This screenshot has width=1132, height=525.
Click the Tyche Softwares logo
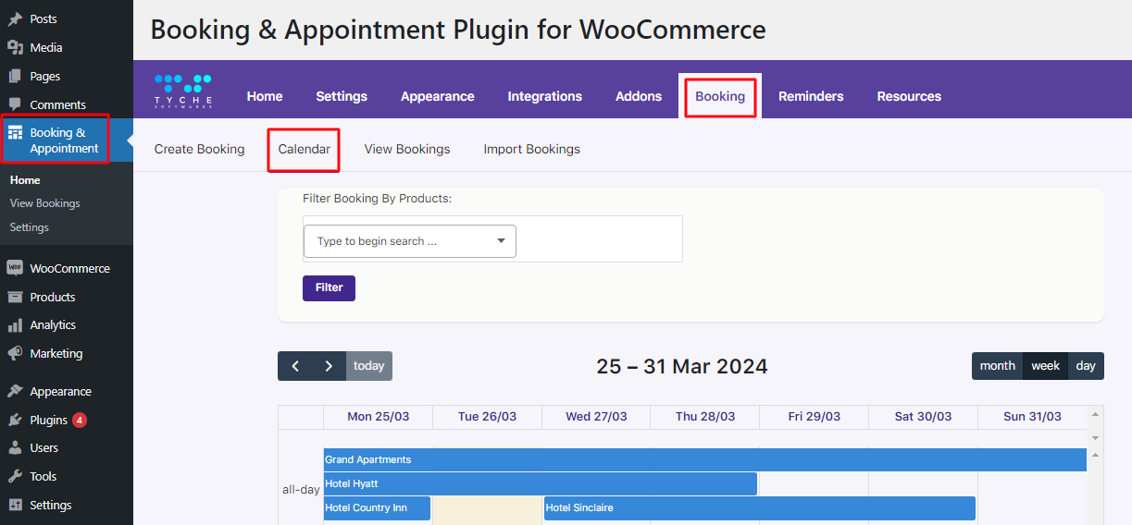click(183, 91)
